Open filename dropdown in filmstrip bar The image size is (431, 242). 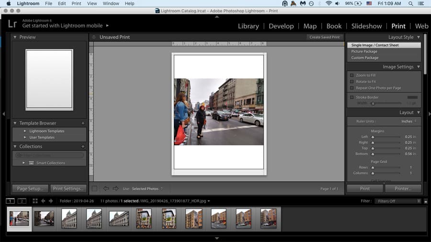(x=209, y=201)
